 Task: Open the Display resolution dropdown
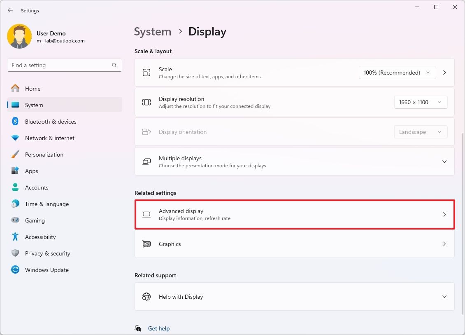click(420, 102)
